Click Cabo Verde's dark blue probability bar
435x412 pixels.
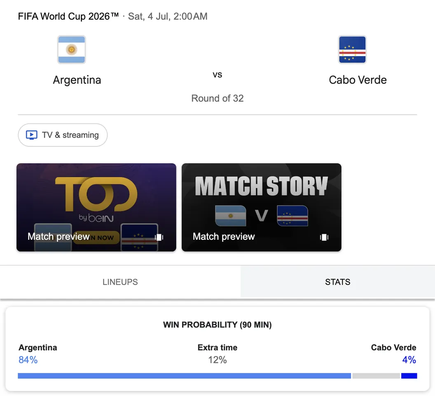pyautogui.click(x=409, y=376)
